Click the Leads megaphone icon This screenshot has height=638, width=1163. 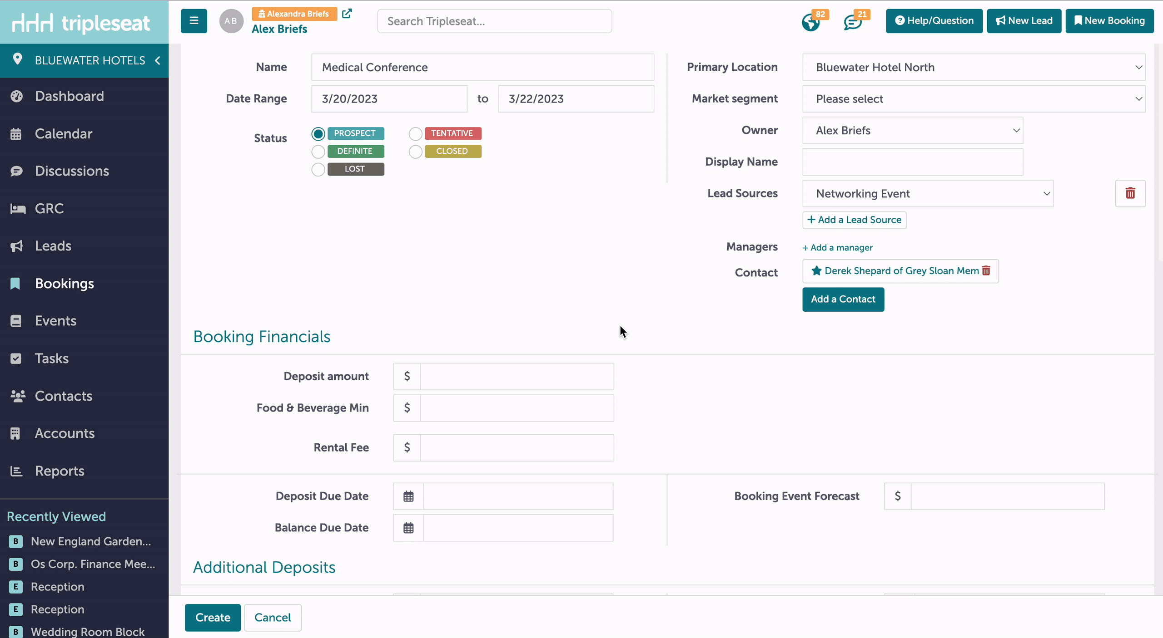click(x=17, y=246)
